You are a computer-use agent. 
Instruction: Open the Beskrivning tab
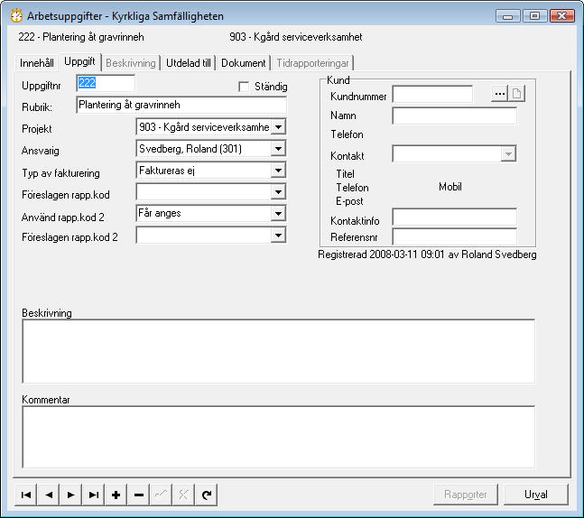click(130, 63)
